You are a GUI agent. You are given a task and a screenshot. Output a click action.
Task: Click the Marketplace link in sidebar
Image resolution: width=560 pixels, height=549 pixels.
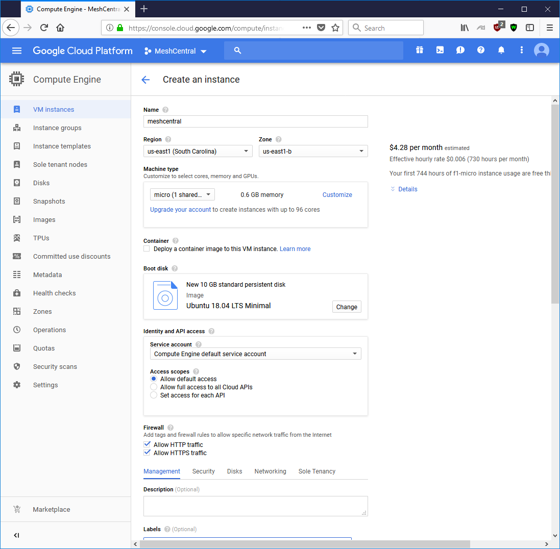(52, 509)
